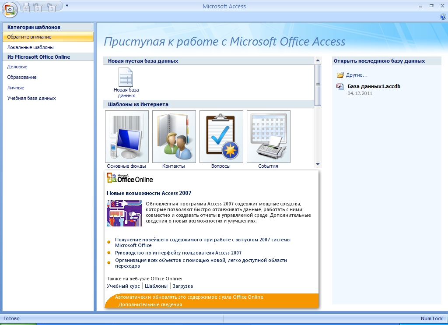Open link Получение новейшего содержимого
This screenshot has height=325, width=448.
(x=203, y=242)
